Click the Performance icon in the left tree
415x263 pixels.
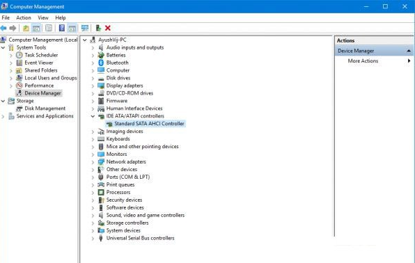[19, 86]
